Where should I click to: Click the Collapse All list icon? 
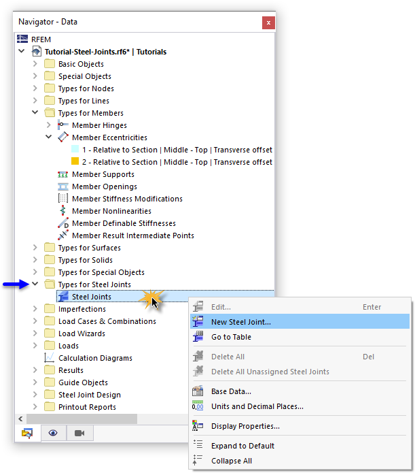[198, 460]
